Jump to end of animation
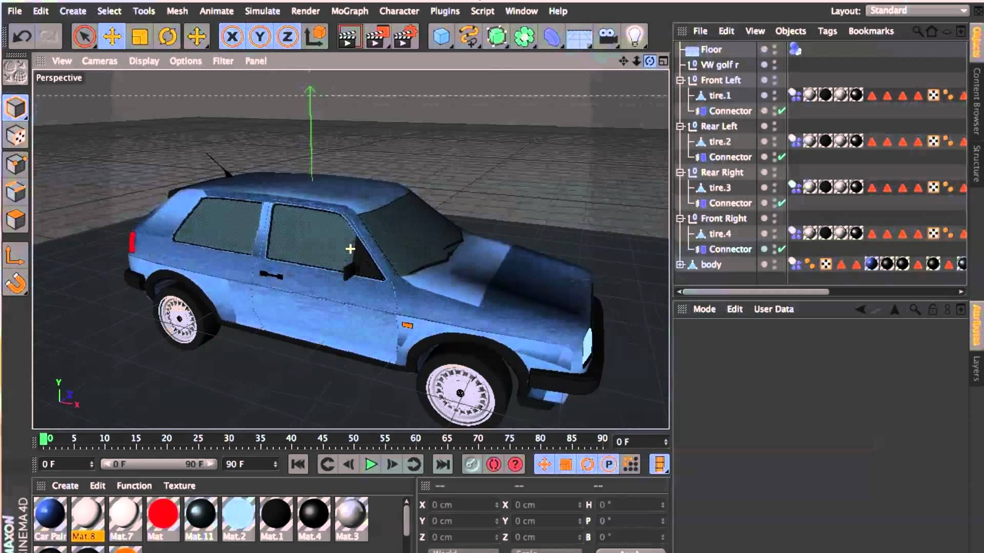This screenshot has width=984, height=553. pyautogui.click(x=442, y=464)
